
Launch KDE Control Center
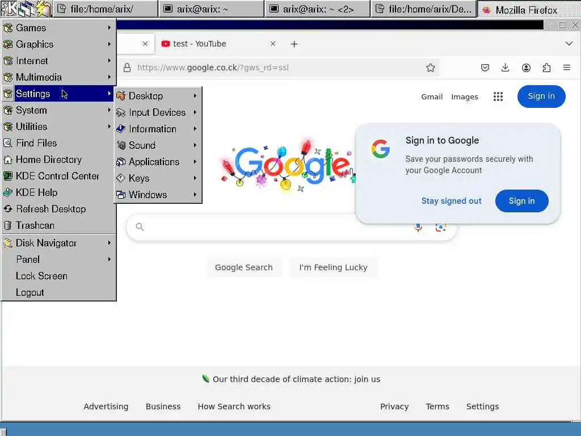pyautogui.click(x=58, y=176)
